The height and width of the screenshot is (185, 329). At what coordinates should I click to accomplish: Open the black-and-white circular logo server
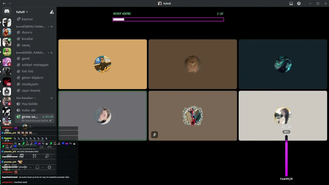coord(7,91)
